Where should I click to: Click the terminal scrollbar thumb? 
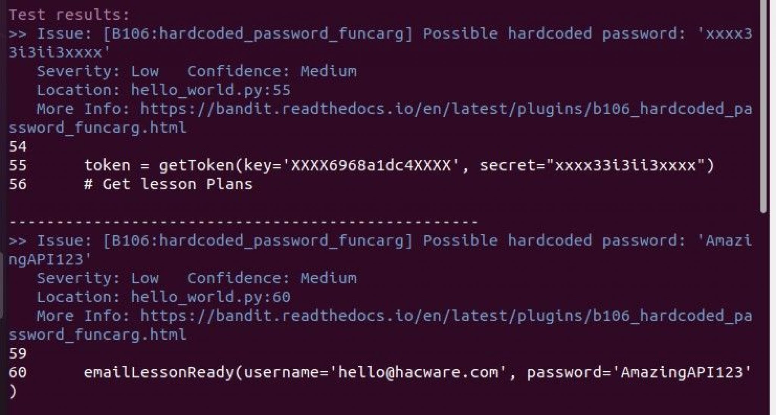(763, 106)
